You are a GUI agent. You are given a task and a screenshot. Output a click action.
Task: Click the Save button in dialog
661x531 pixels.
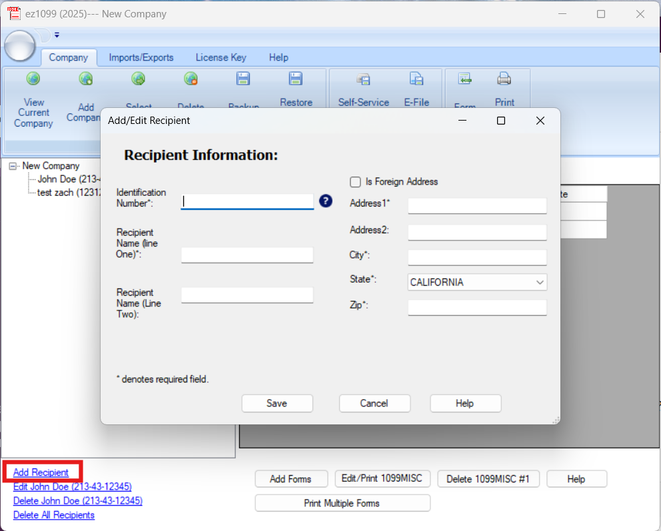coord(277,403)
